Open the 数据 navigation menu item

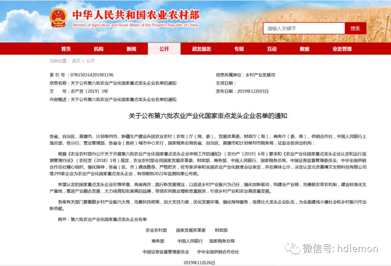pos(304,49)
